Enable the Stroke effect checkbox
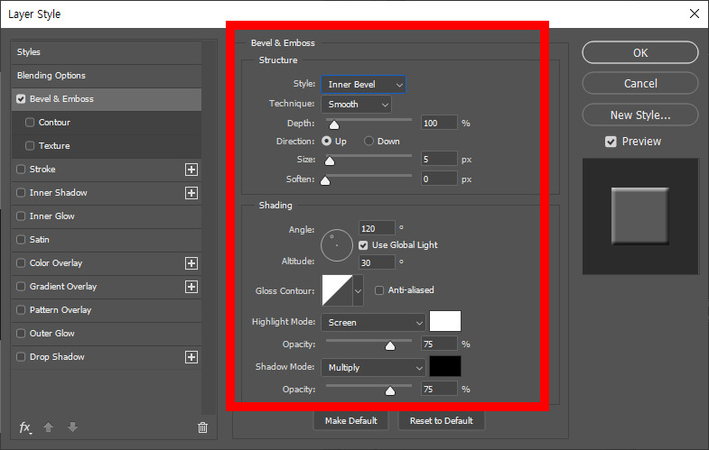This screenshot has height=450, width=709. 21,170
